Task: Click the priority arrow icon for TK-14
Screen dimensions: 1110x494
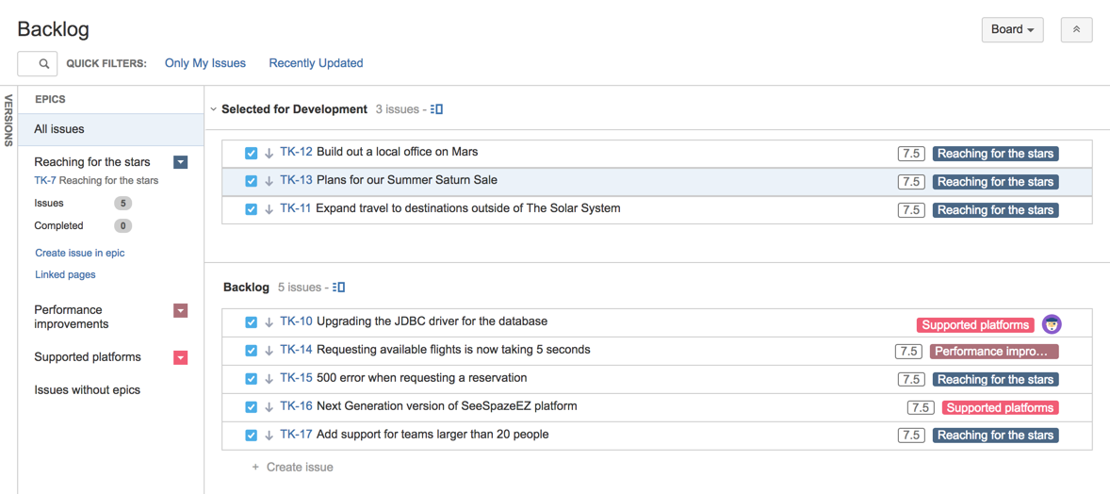Action: (269, 351)
